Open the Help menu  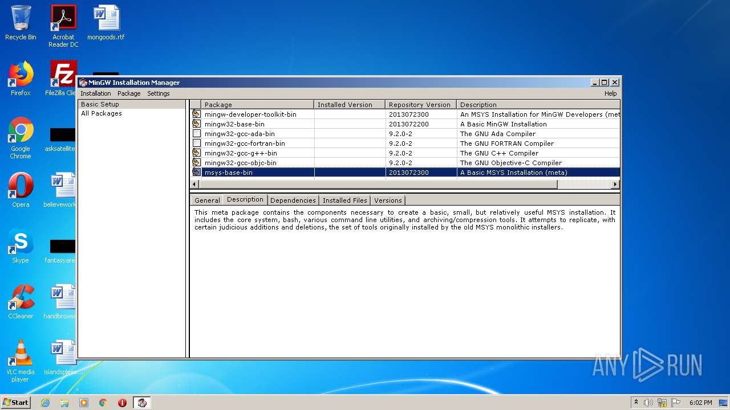point(610,93)
